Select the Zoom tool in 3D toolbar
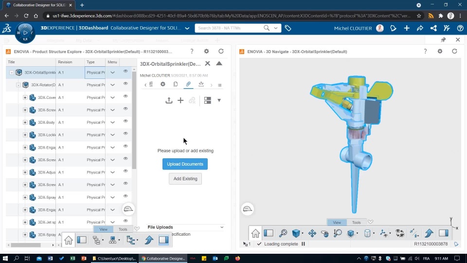 [338, 233]
